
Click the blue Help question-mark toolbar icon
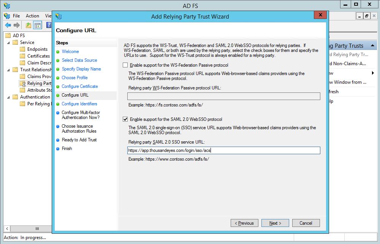point(49,25)
